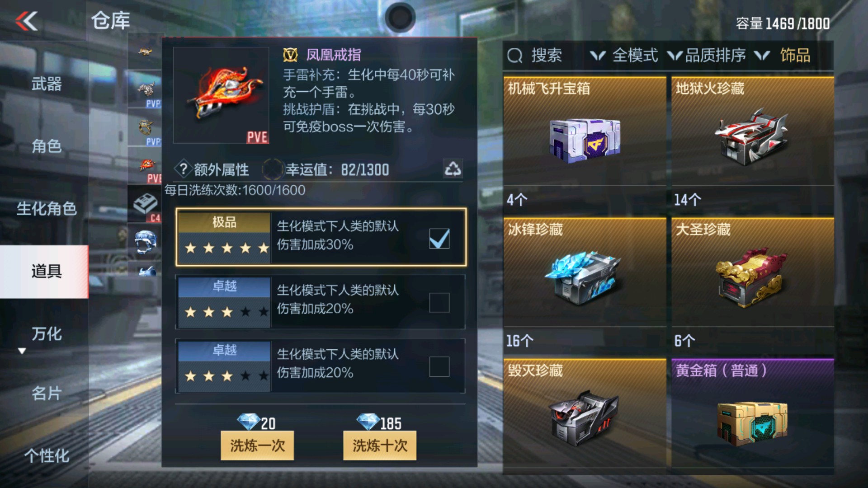Image resolution: width=868 pixels, height=488 pixels.
Task: Check the first 卓越 20% damage attribute
Action: (x=439, y=303)
